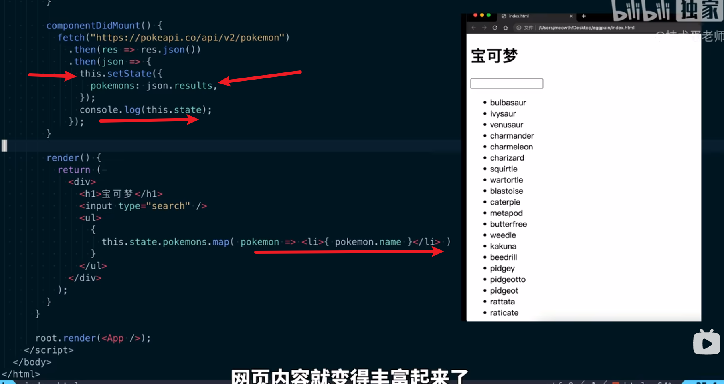Click the bilibili TV play icon
This screenshot has height=384, width=724.
pos(706,342)
